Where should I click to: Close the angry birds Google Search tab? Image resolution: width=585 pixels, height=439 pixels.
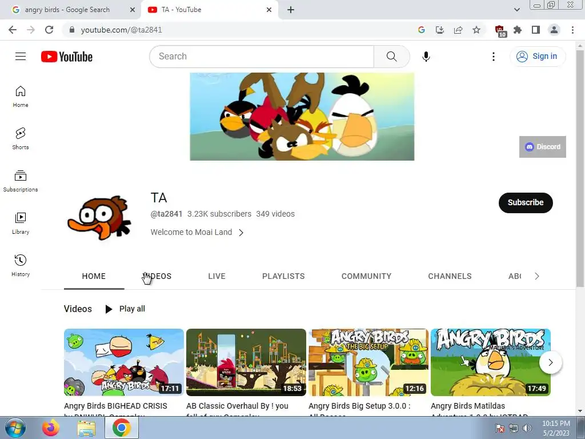[x=133, y=10]
